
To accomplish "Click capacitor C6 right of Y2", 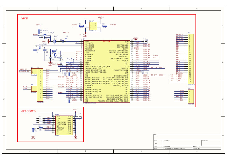I will tap(60, 57).
